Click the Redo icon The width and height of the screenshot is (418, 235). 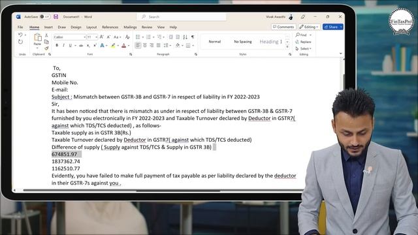[x=20, y=42]
